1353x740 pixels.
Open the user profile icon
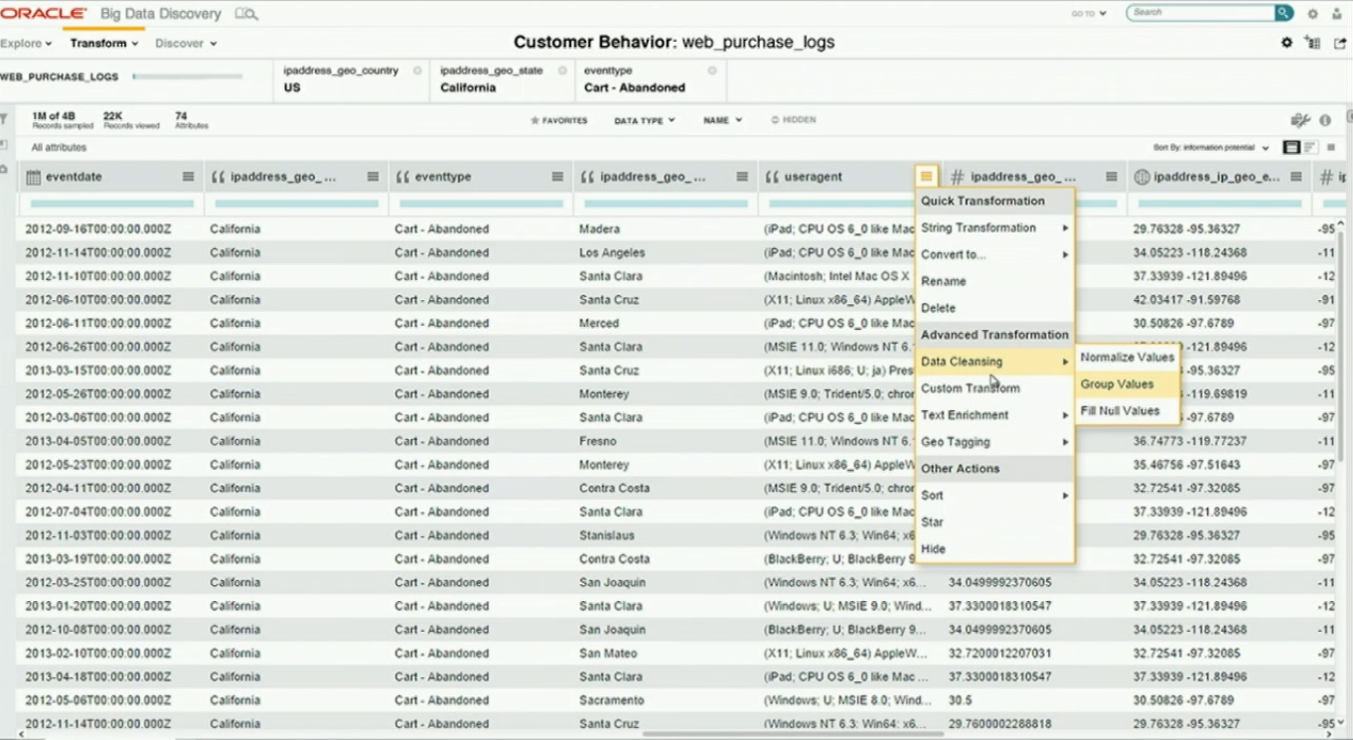(1337, 14)
